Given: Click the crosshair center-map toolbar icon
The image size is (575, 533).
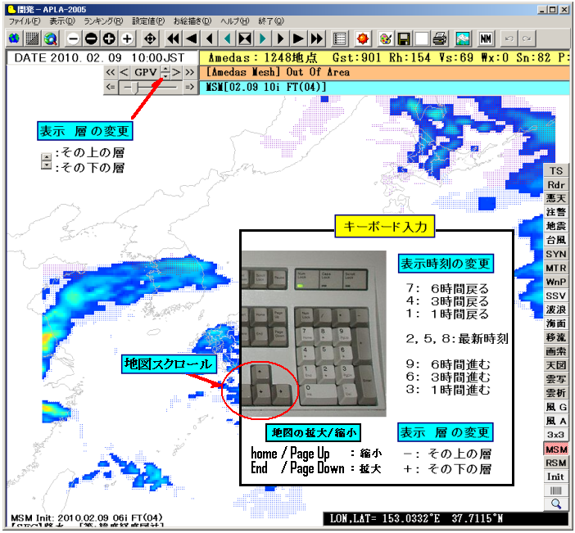Looking at the screenshot, I should pyautogui.click(x=150, y=38).
